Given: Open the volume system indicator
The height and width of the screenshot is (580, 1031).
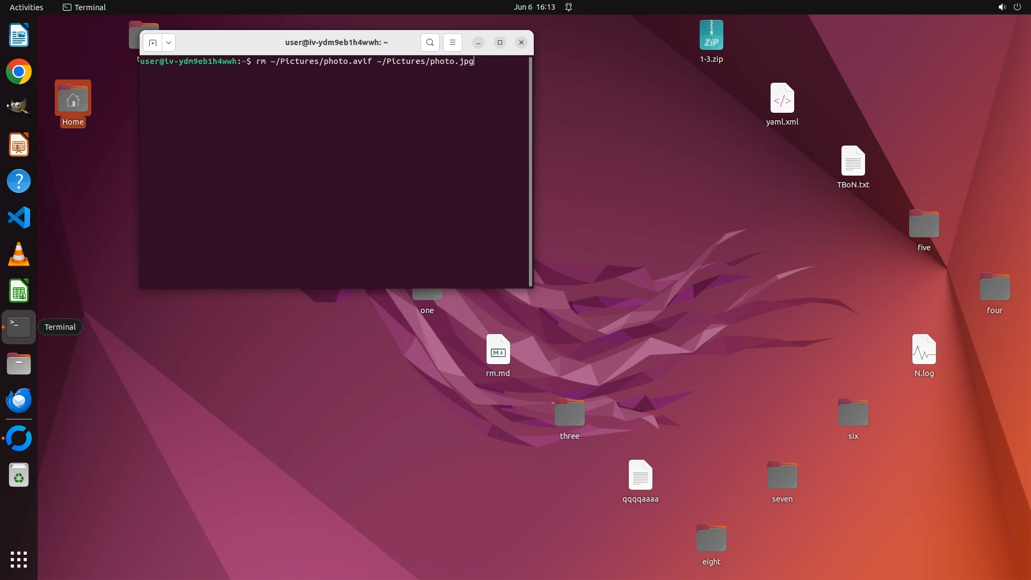Looking at the screenshot, I should point(1001,7).
